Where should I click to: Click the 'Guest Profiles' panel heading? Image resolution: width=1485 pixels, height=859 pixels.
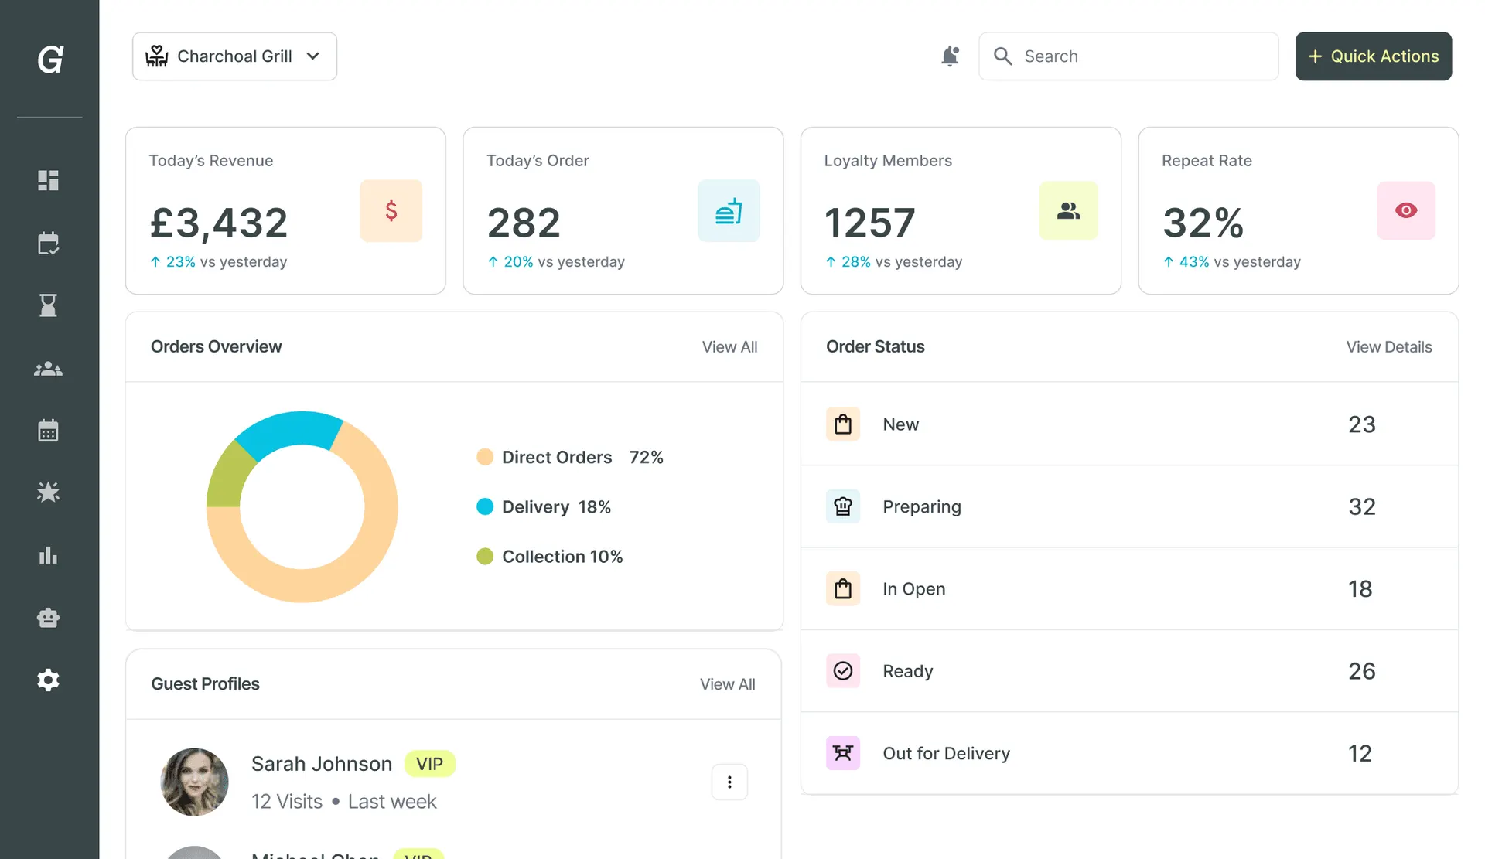(x=205, y=683)
